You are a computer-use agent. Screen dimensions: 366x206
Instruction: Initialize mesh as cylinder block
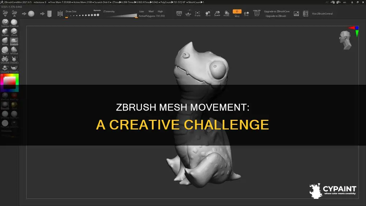pos(49,14)
